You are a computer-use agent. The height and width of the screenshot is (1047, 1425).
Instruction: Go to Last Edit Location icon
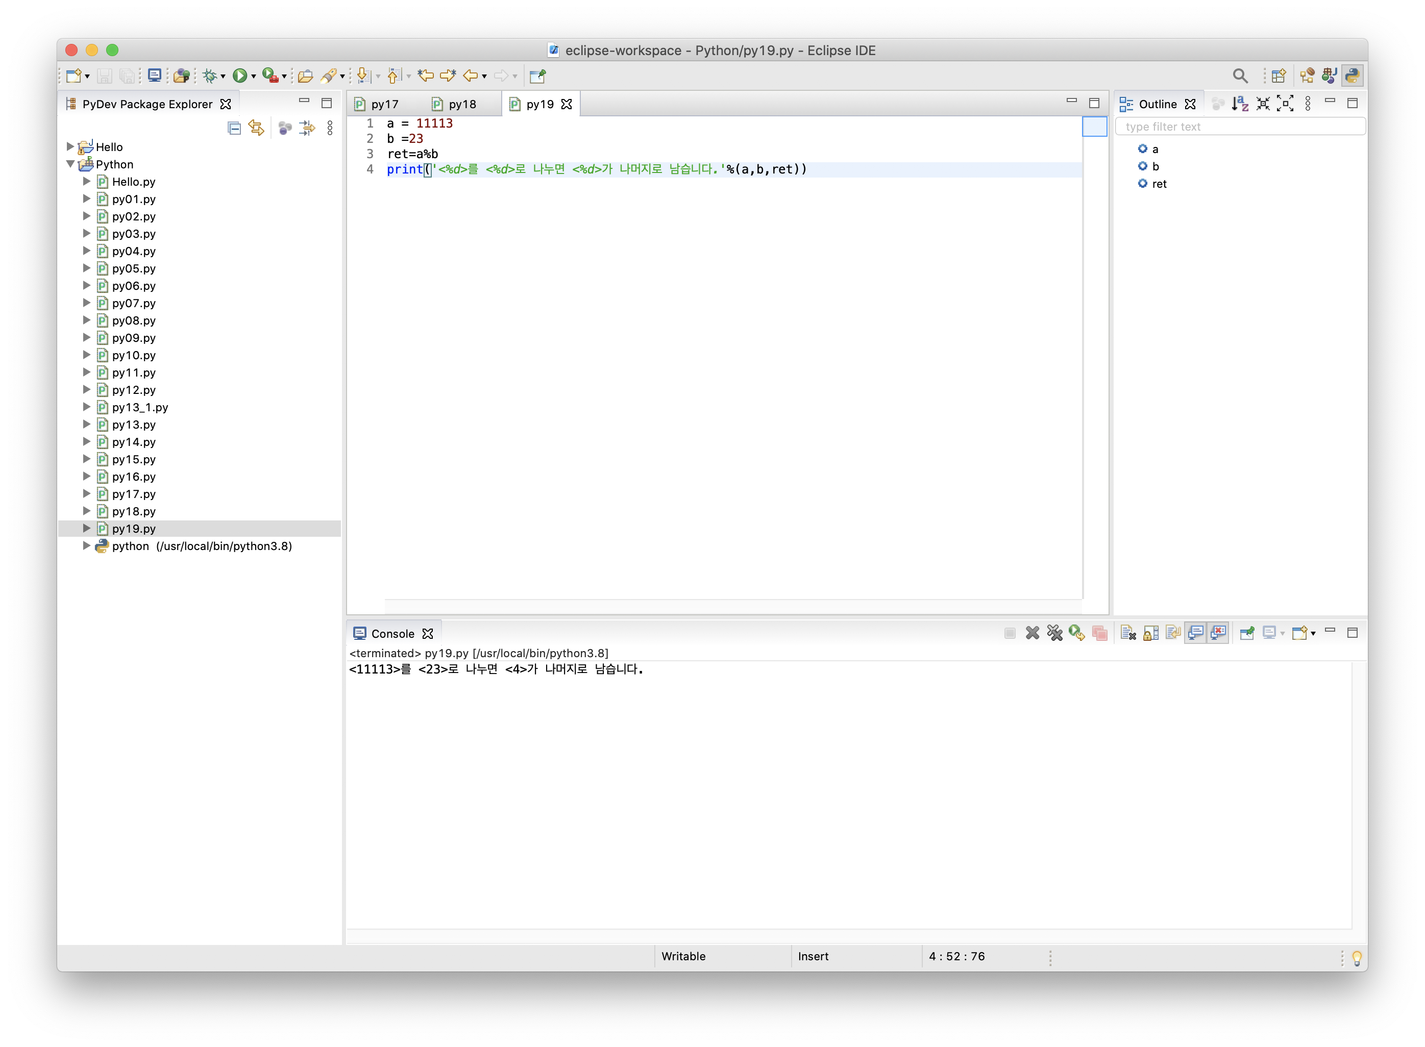click(425, 76)
